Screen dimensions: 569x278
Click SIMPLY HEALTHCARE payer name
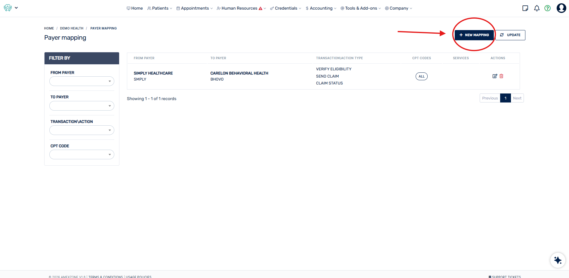click(x=153, y=73)
